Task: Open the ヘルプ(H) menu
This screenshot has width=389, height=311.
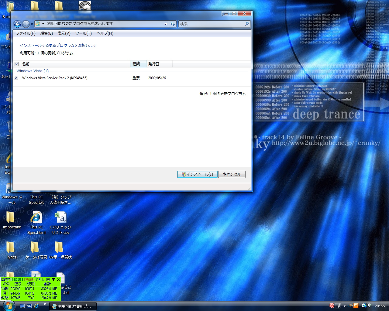Action: [105, 33]
